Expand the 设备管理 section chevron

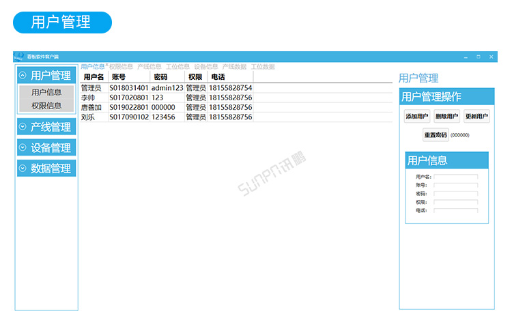click(x=23, y=147)
